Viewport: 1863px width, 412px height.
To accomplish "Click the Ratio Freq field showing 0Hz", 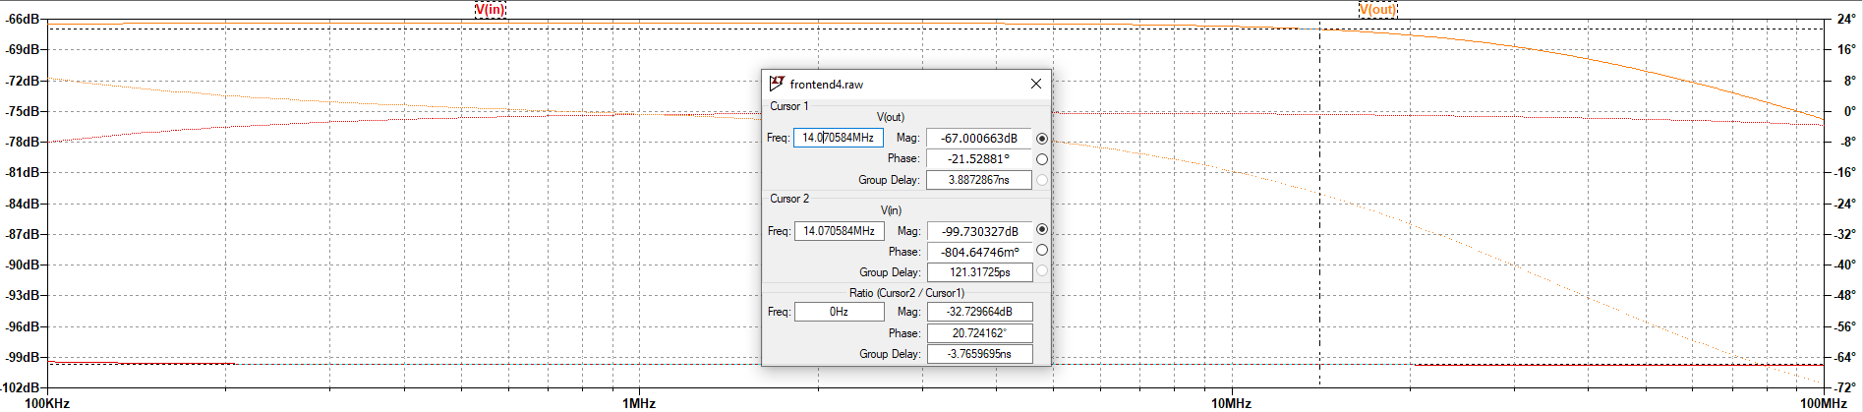I will 839,312.
